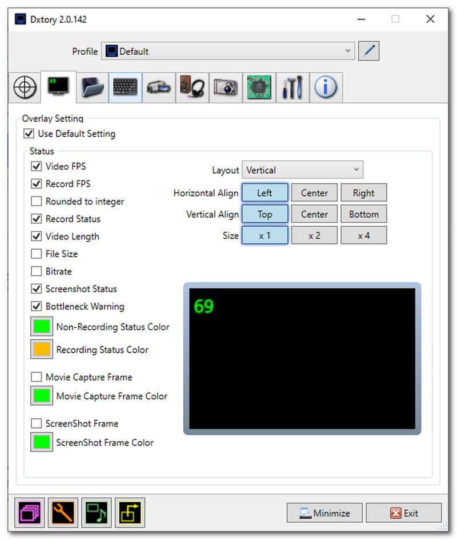Uncheck the Video FPS checkbox
The image size is (457, 540).
coord(37,167)
